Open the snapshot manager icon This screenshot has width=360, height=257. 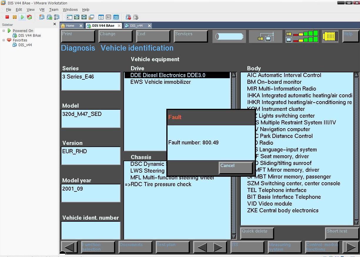(x=56, y=17)
